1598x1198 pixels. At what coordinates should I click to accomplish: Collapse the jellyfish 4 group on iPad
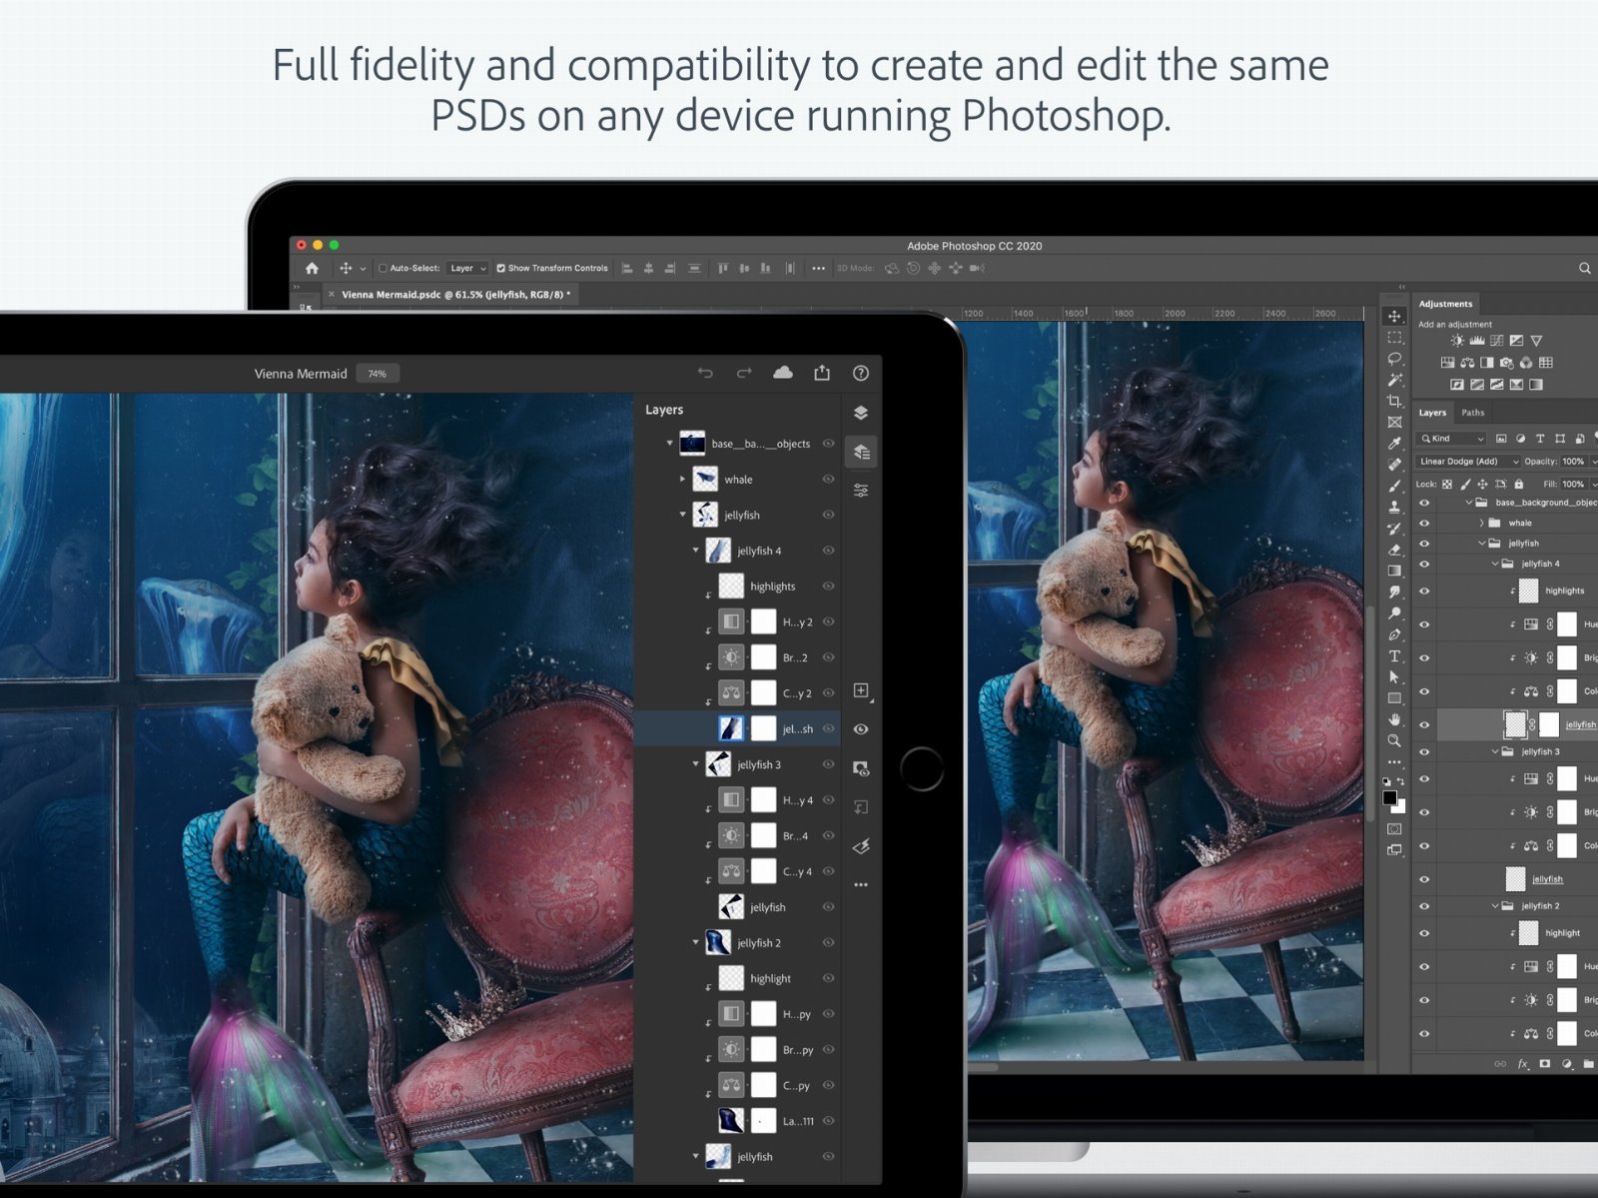(696, 551)
